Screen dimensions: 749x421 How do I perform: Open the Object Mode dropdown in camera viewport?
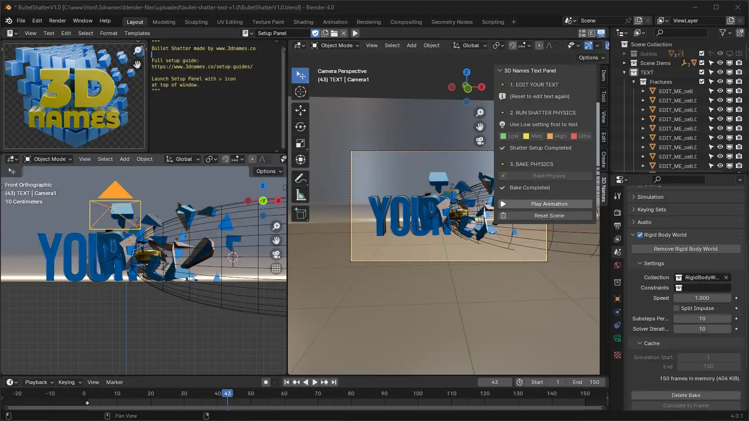click(335, 45)
